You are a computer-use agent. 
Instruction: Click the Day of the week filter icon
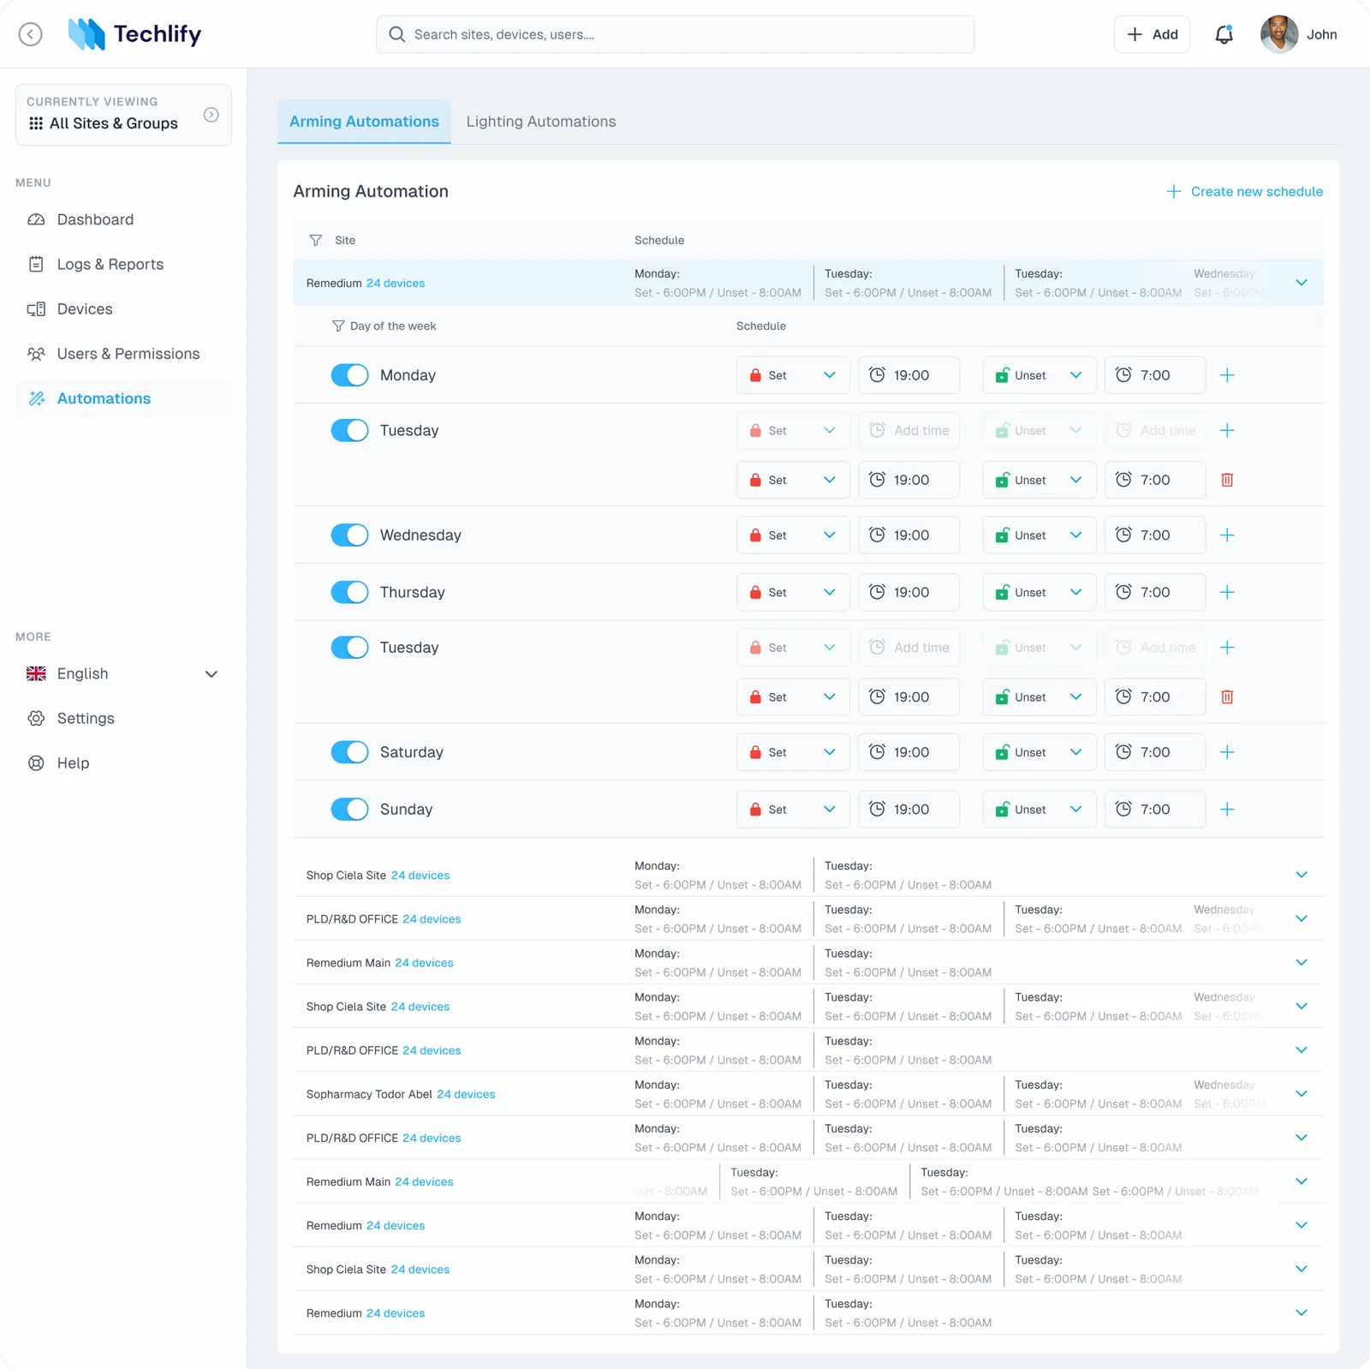[338, 326]
